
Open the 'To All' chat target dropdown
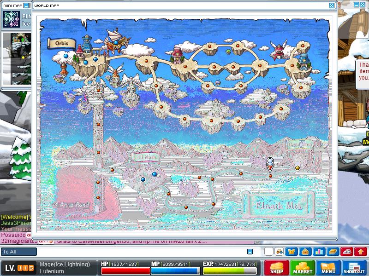coord(19,252)
